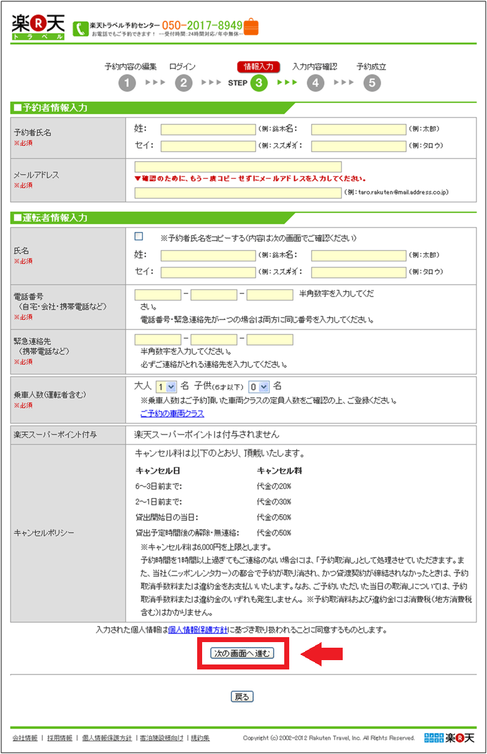Image resolution: width=487 pixels, height=754 pixels.
Task: Click the 楽天スーパーポイント付与 row label
Action: point(55,434)
